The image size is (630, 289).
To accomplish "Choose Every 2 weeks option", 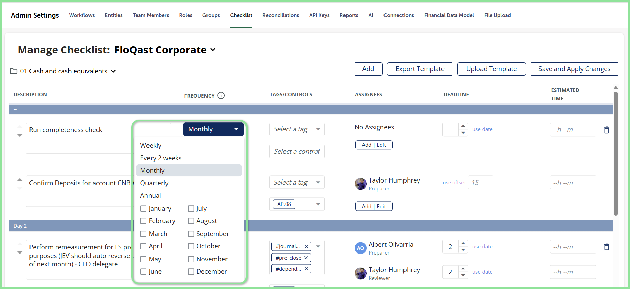I will (x=189, y=158).
